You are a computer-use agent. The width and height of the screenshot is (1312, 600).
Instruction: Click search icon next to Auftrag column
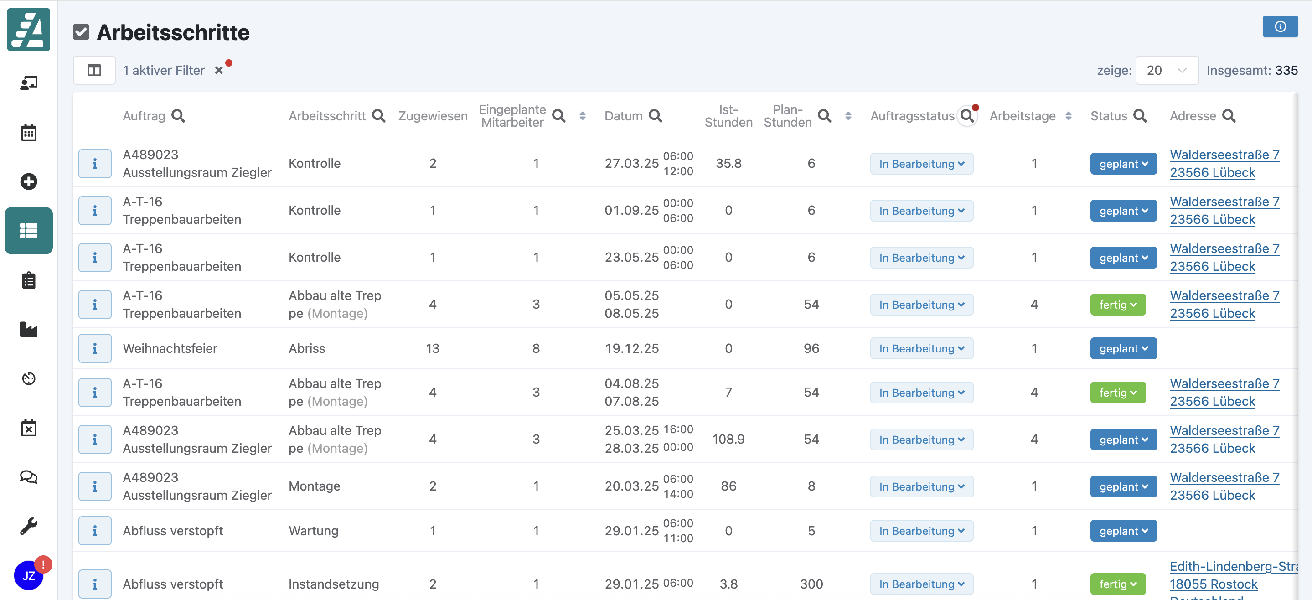pyautogui.click(x=178, y=116)
